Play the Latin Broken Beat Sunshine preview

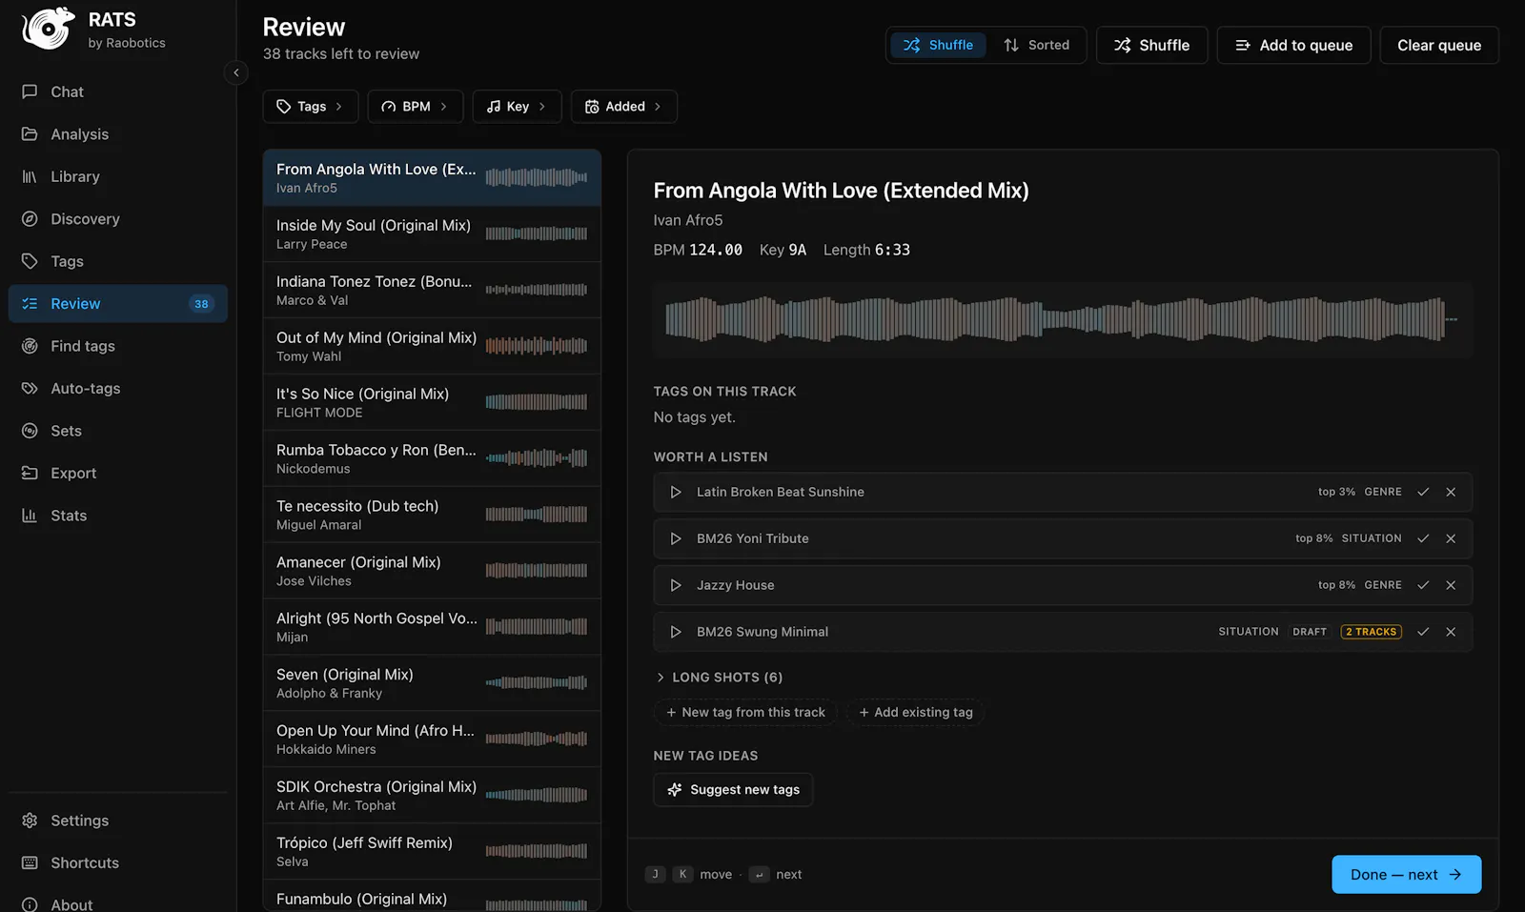[676, 492]
